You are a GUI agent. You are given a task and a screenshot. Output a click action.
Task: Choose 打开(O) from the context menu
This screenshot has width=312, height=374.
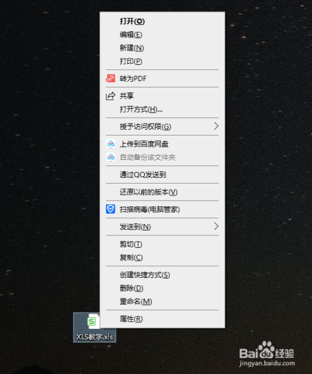click(162, 21)
